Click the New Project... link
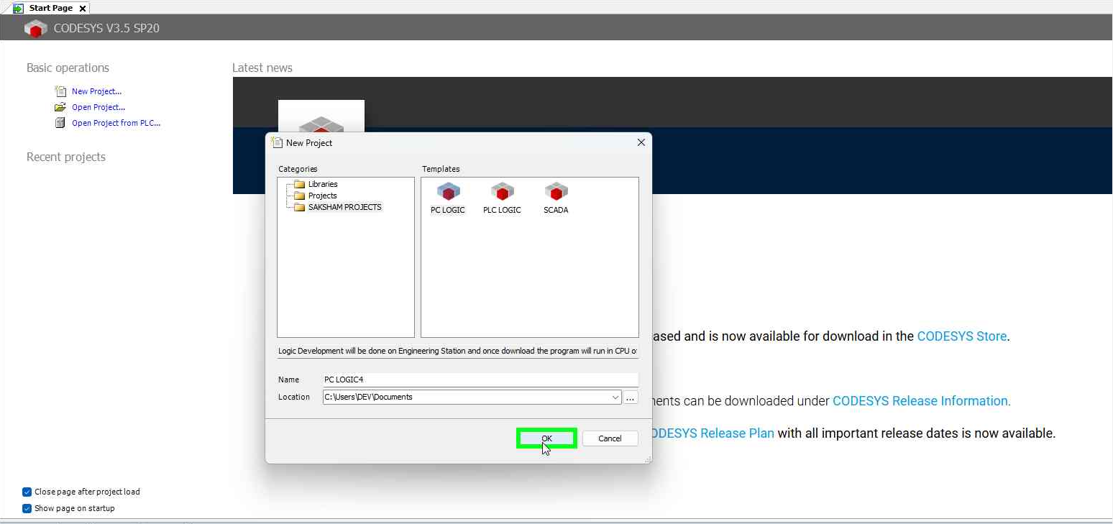 (x=96, y=91)
